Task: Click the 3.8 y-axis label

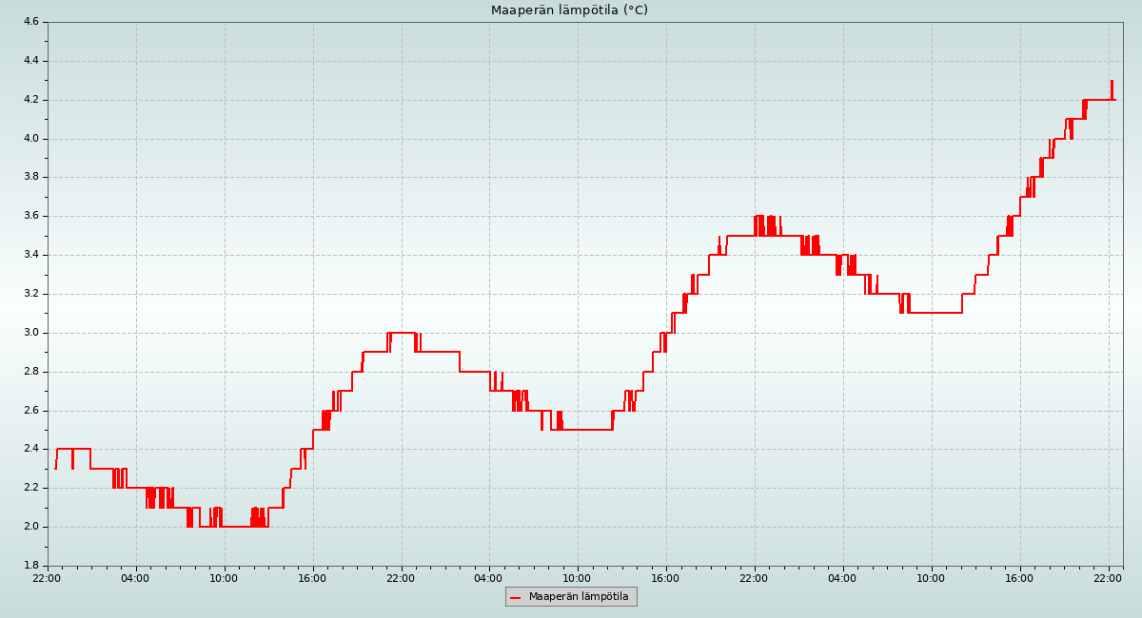Action: (x=30, y=177)
